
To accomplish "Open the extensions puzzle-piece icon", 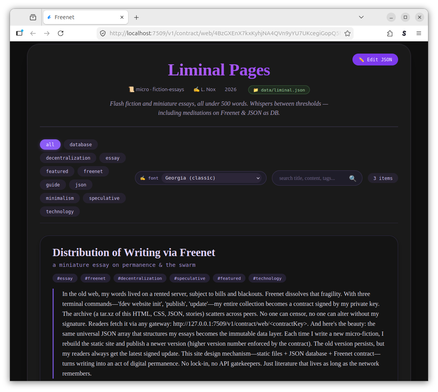I will point(390,33).
